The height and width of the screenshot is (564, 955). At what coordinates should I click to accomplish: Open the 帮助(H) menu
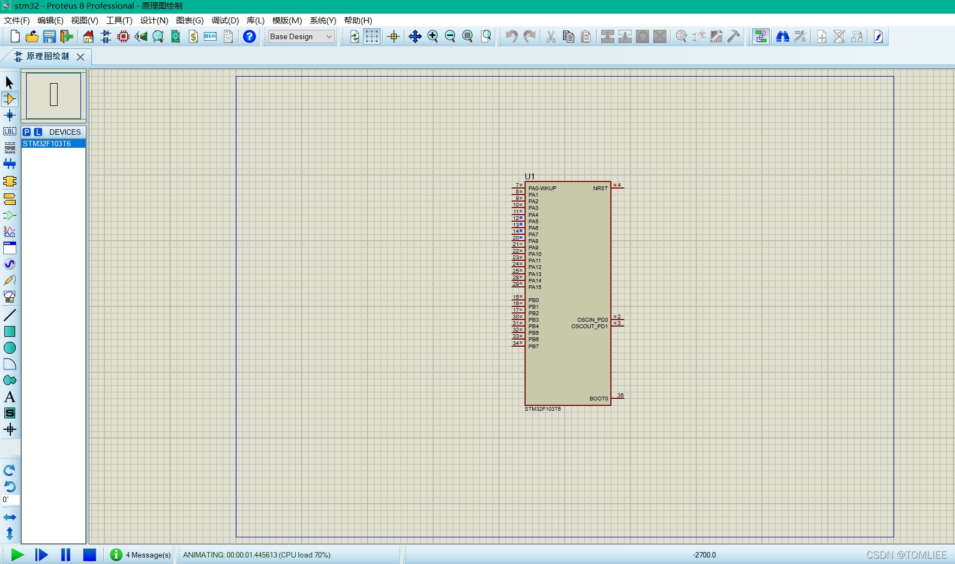click(358, 20)
